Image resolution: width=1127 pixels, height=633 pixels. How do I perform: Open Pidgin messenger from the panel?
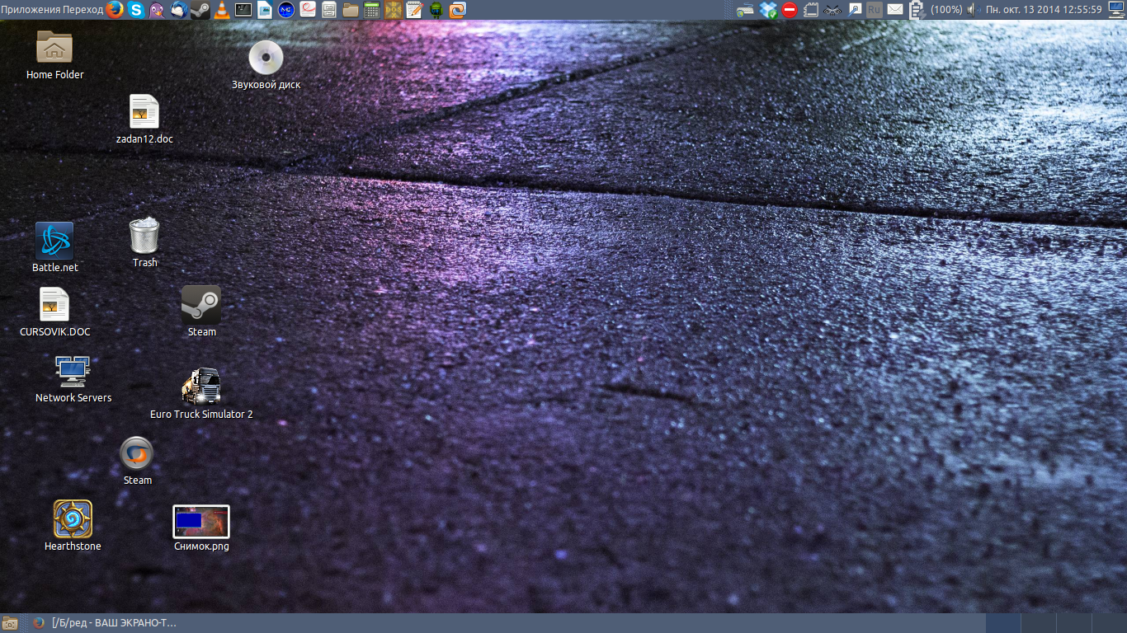157,10
